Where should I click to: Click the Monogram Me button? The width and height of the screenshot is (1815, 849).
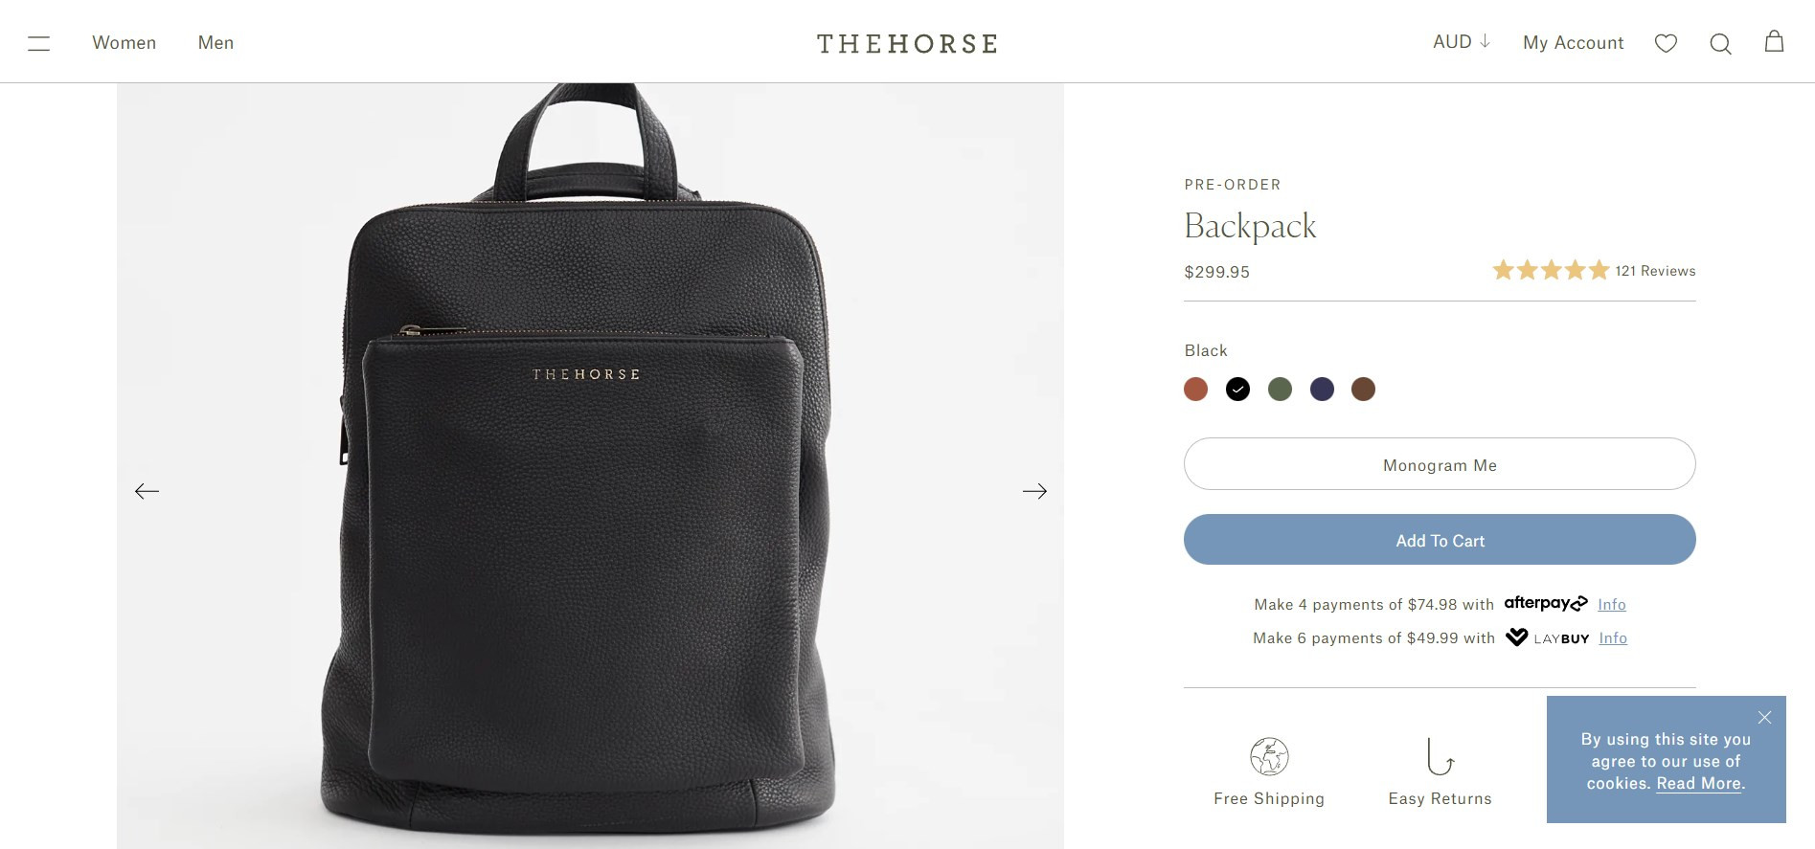1440,464
